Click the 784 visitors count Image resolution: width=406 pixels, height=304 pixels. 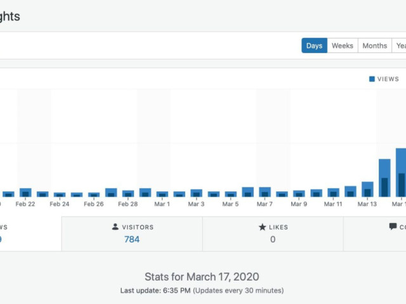coord(132,239)
